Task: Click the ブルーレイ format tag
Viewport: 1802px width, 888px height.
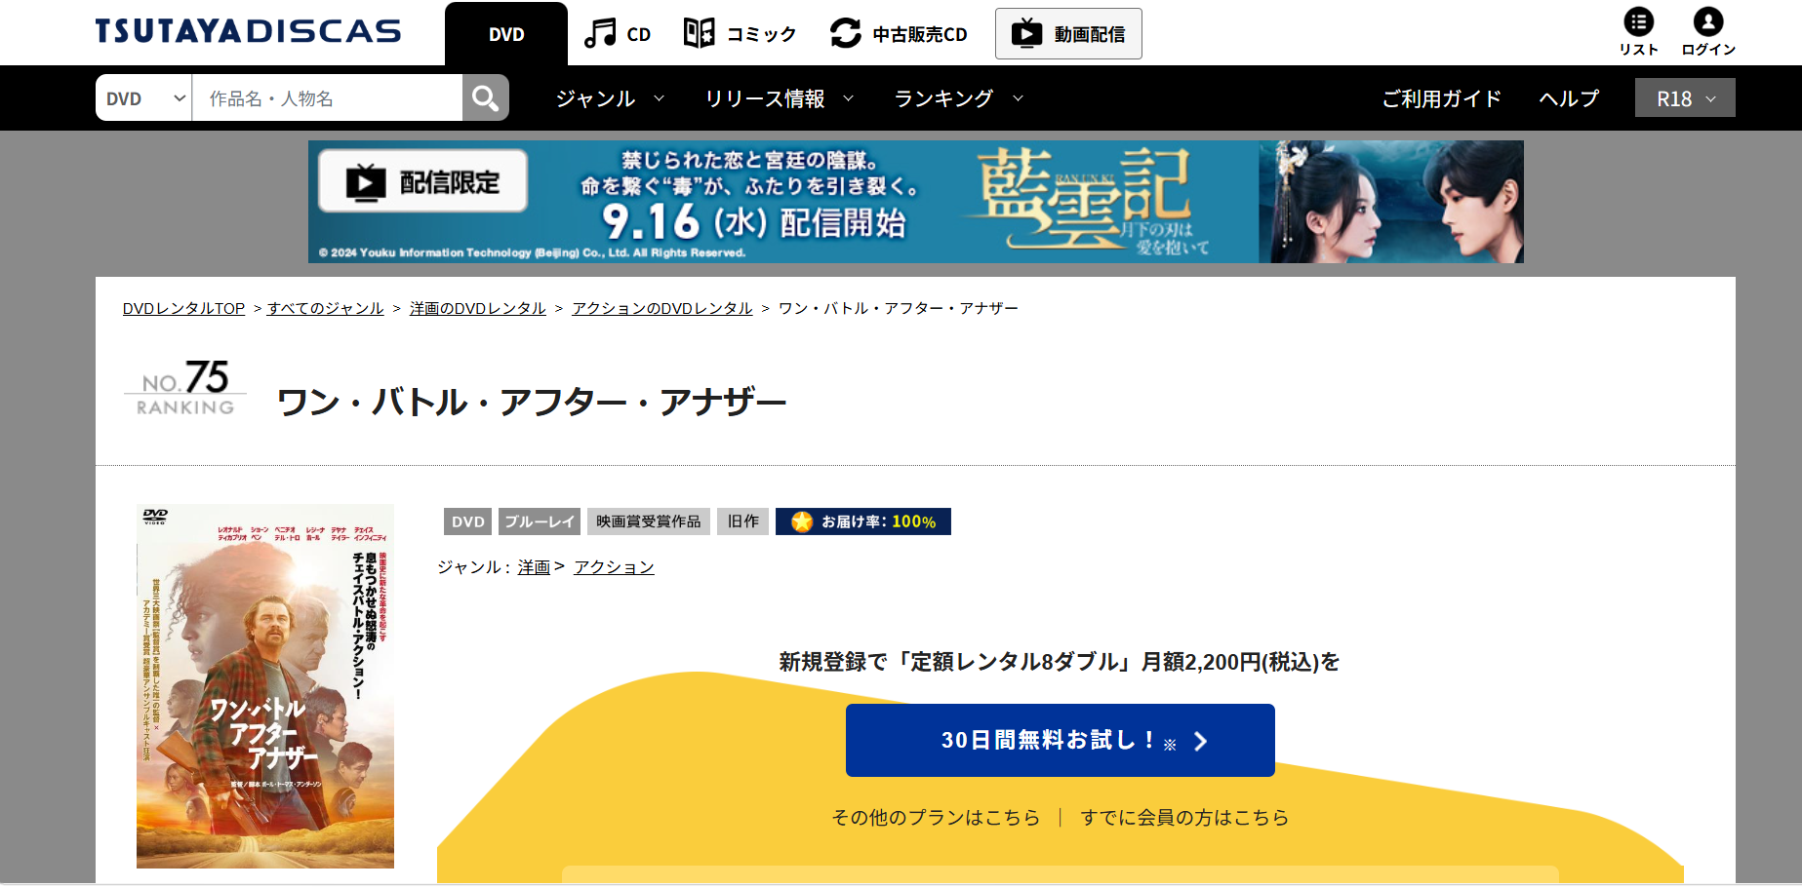Action: [540, 521]
